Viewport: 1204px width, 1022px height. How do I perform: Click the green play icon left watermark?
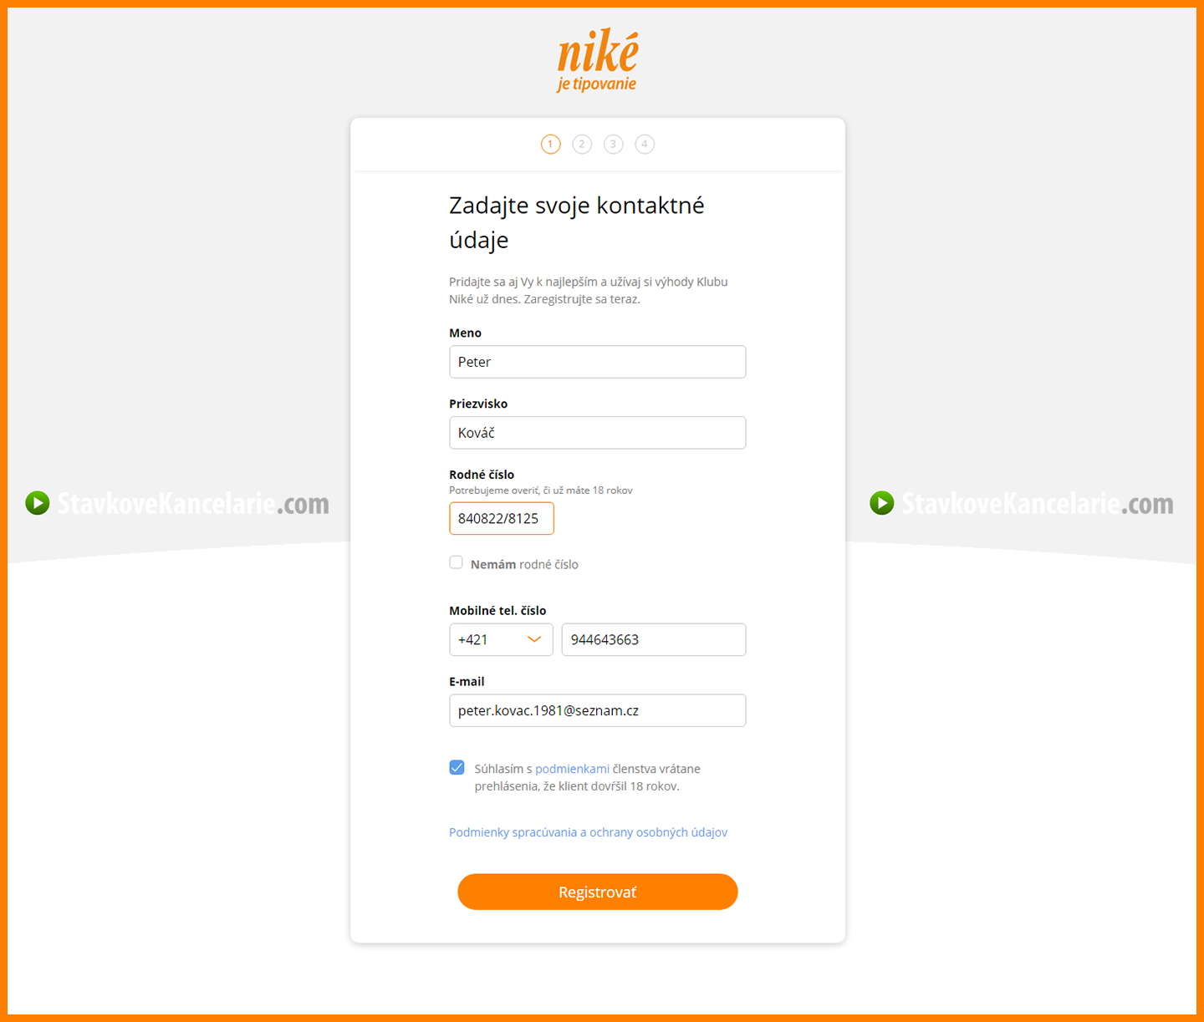pyautogui.click(x=38, y=503)
